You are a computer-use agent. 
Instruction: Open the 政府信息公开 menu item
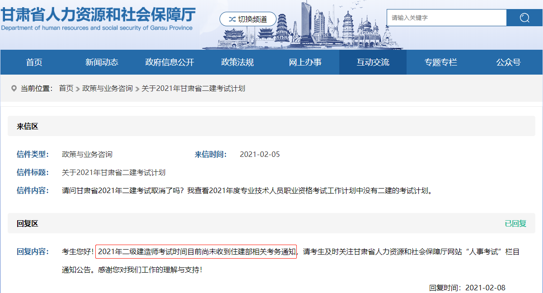(169, 62)
